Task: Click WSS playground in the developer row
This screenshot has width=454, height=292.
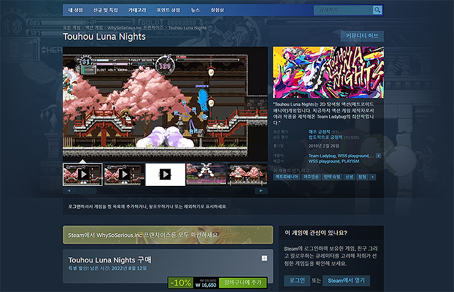Action: 353,156
